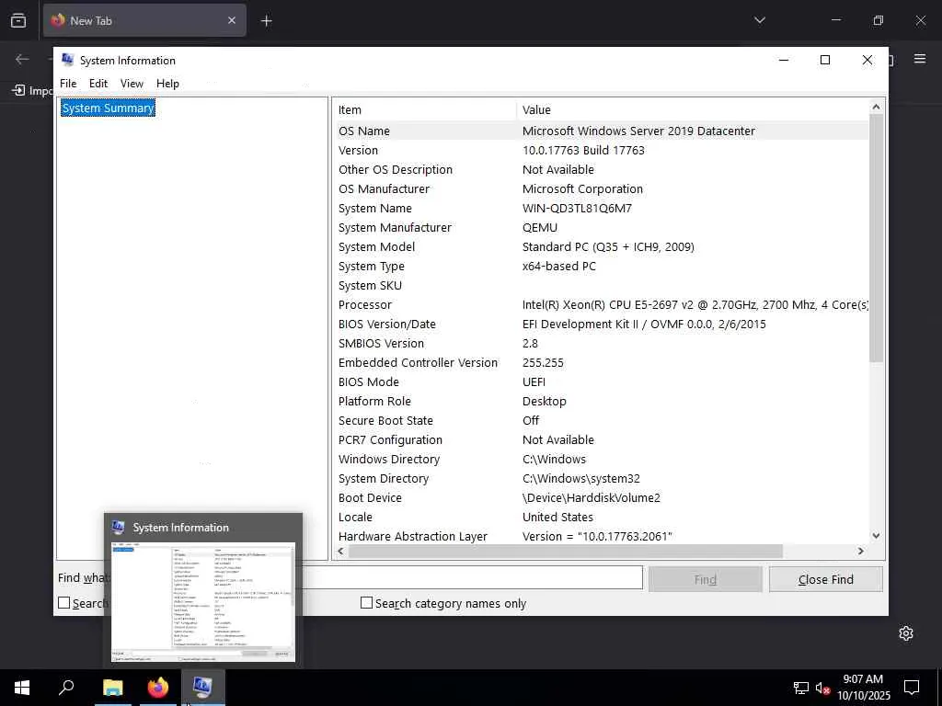Open the taskbar clock showing 9:07 AM

(x=863, y=688)
